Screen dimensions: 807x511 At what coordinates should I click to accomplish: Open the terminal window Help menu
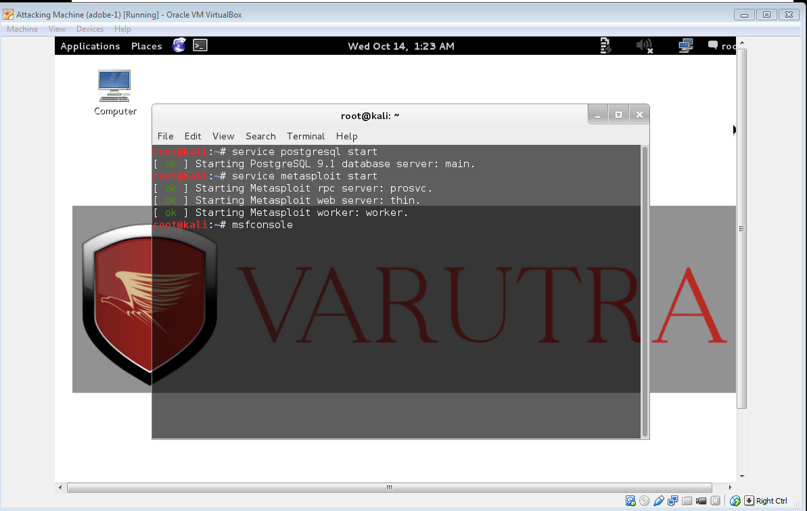(347, 136)
